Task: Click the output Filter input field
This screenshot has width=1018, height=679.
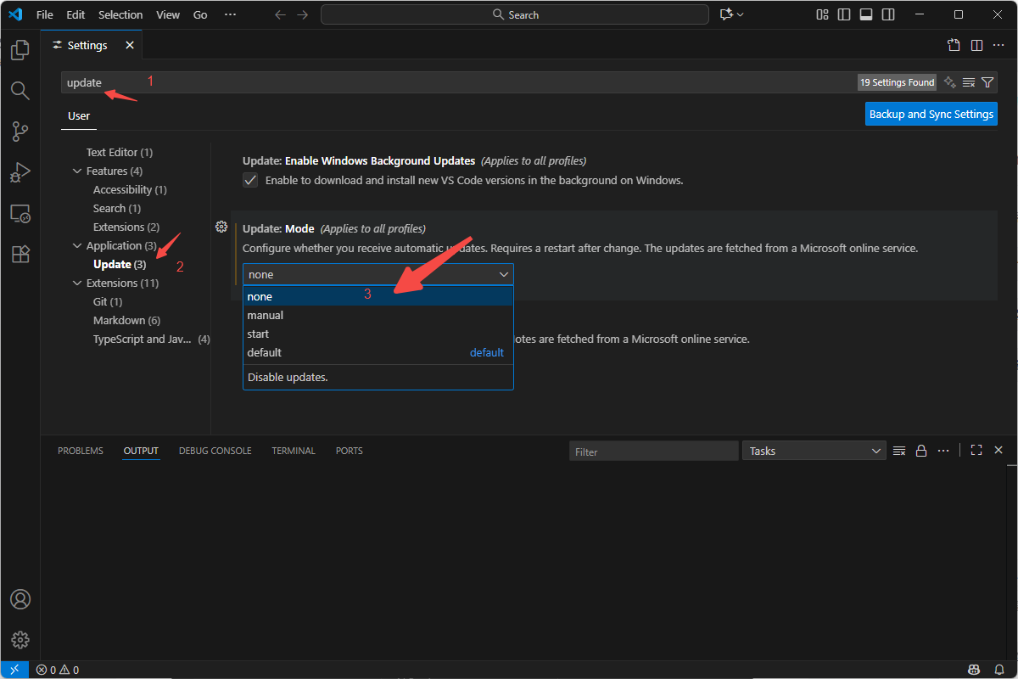Action: 653,452
